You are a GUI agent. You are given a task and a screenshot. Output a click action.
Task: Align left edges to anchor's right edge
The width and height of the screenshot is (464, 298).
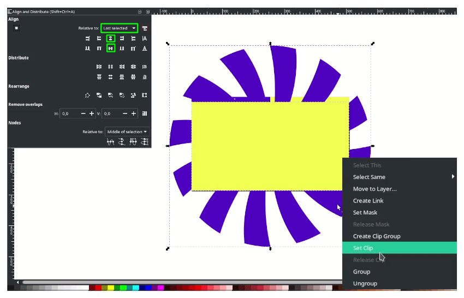(x=133, y=38)
